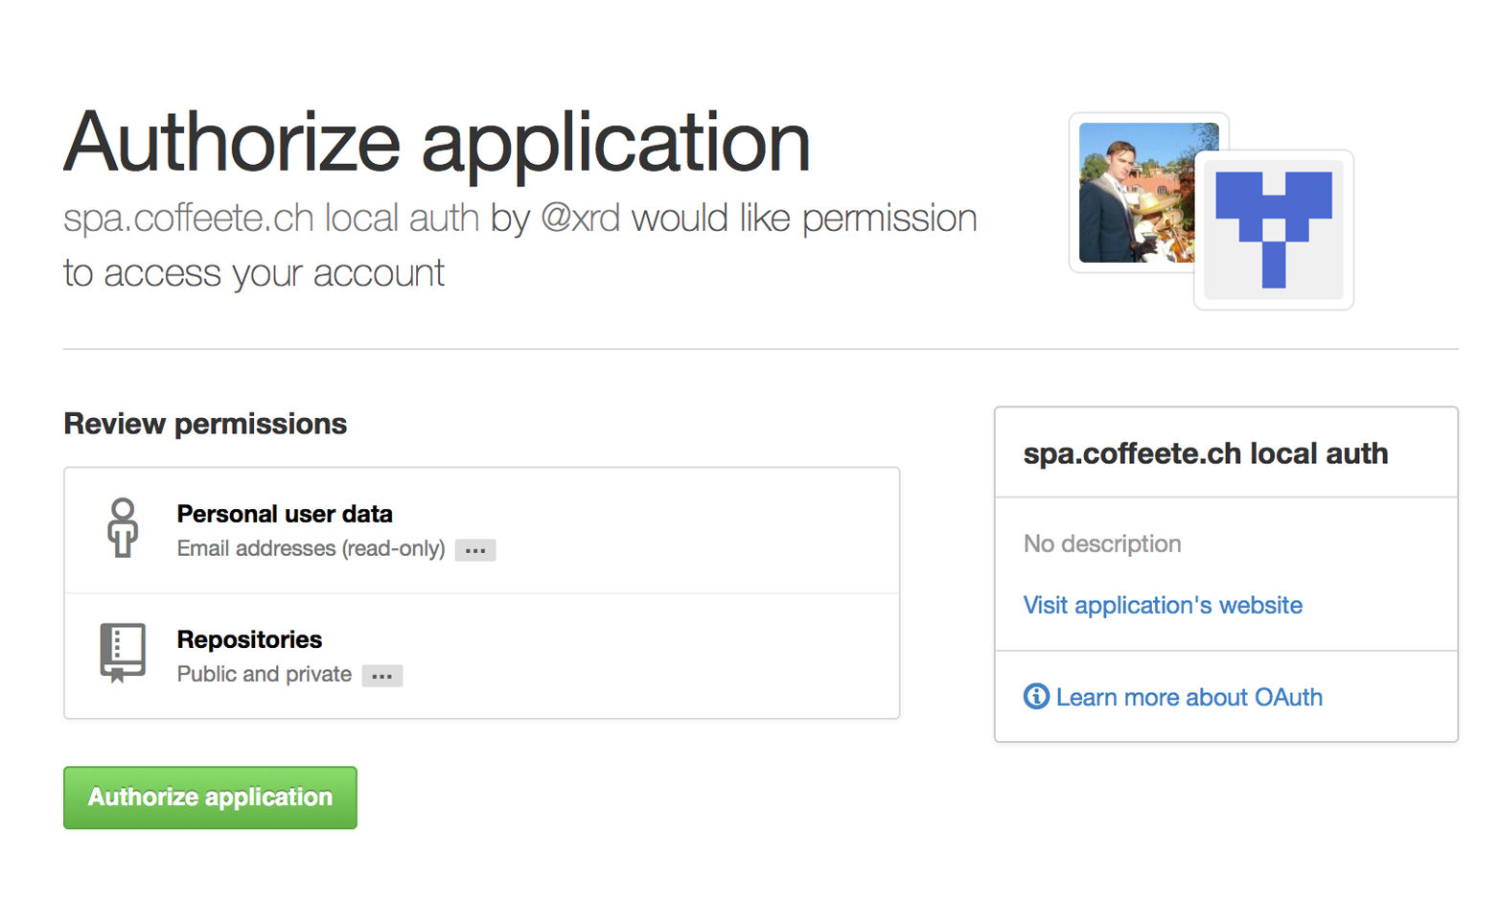Click the green Authorize application button
The height and width of the screenshot is (903, 1500).
coord(210,797)
